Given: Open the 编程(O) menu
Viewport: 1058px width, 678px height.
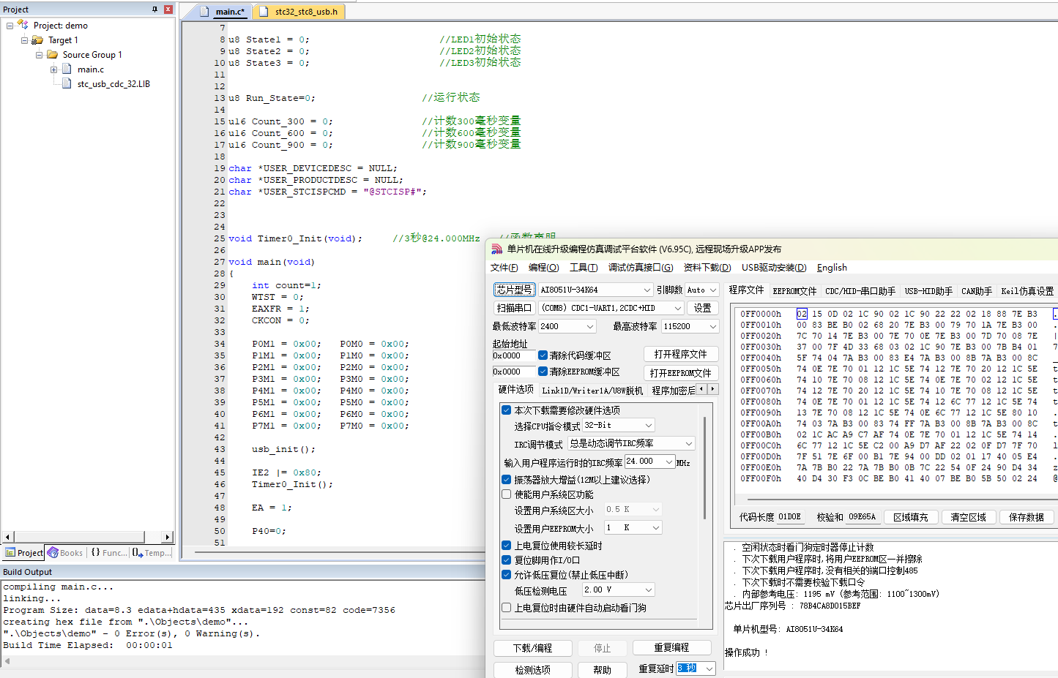Looking at the screenshot, I should pos(543,268).
